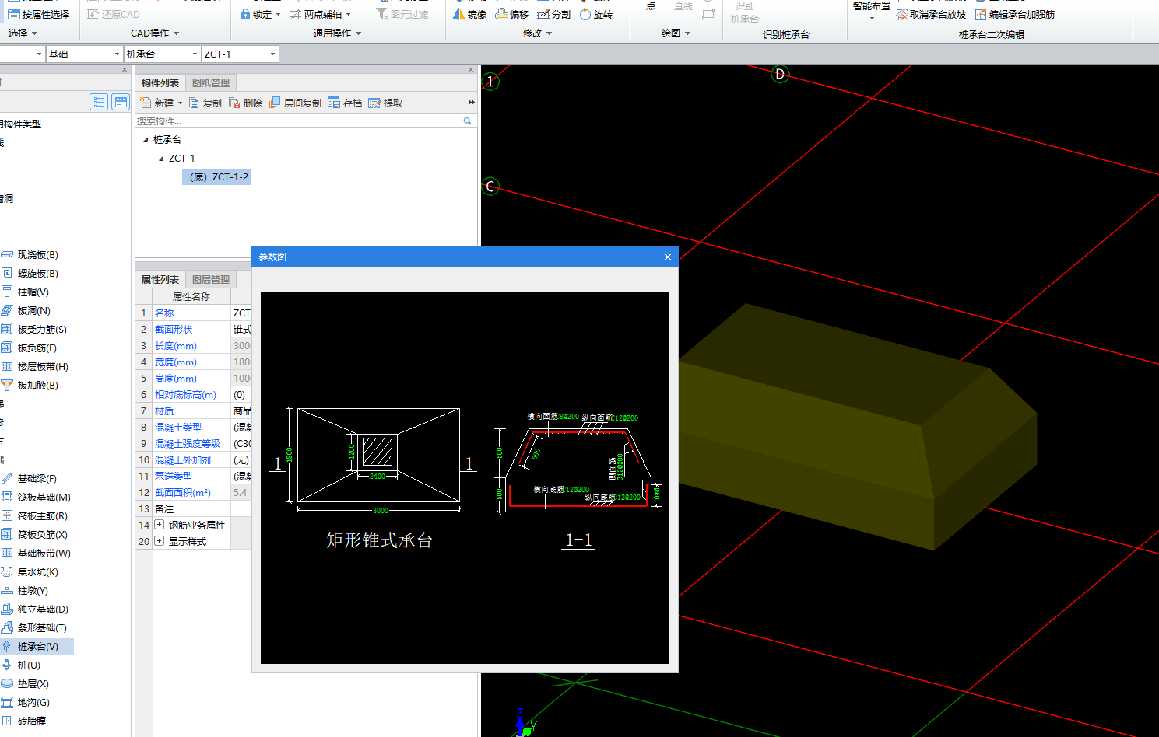Click 取消承台放坡 button
This screenshot has height=737, width=1159.
(x=930, y=14)
